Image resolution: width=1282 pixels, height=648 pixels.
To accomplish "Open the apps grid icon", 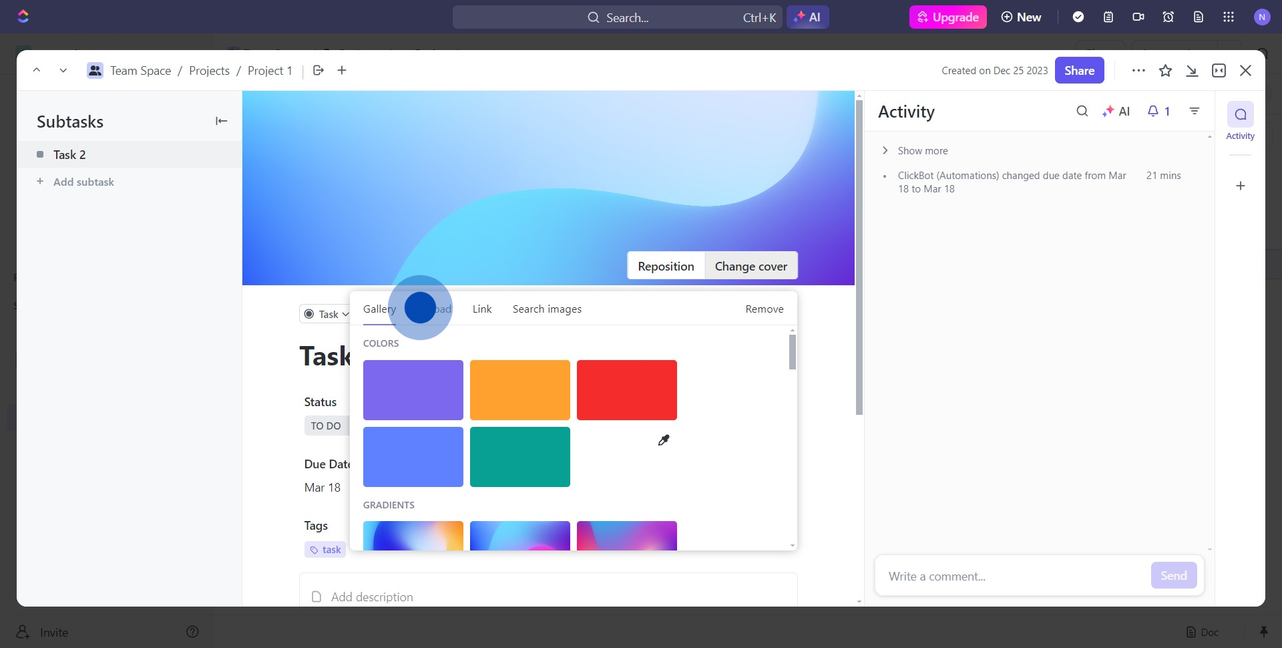I will pyautogui.click(x=1229, y=17).
